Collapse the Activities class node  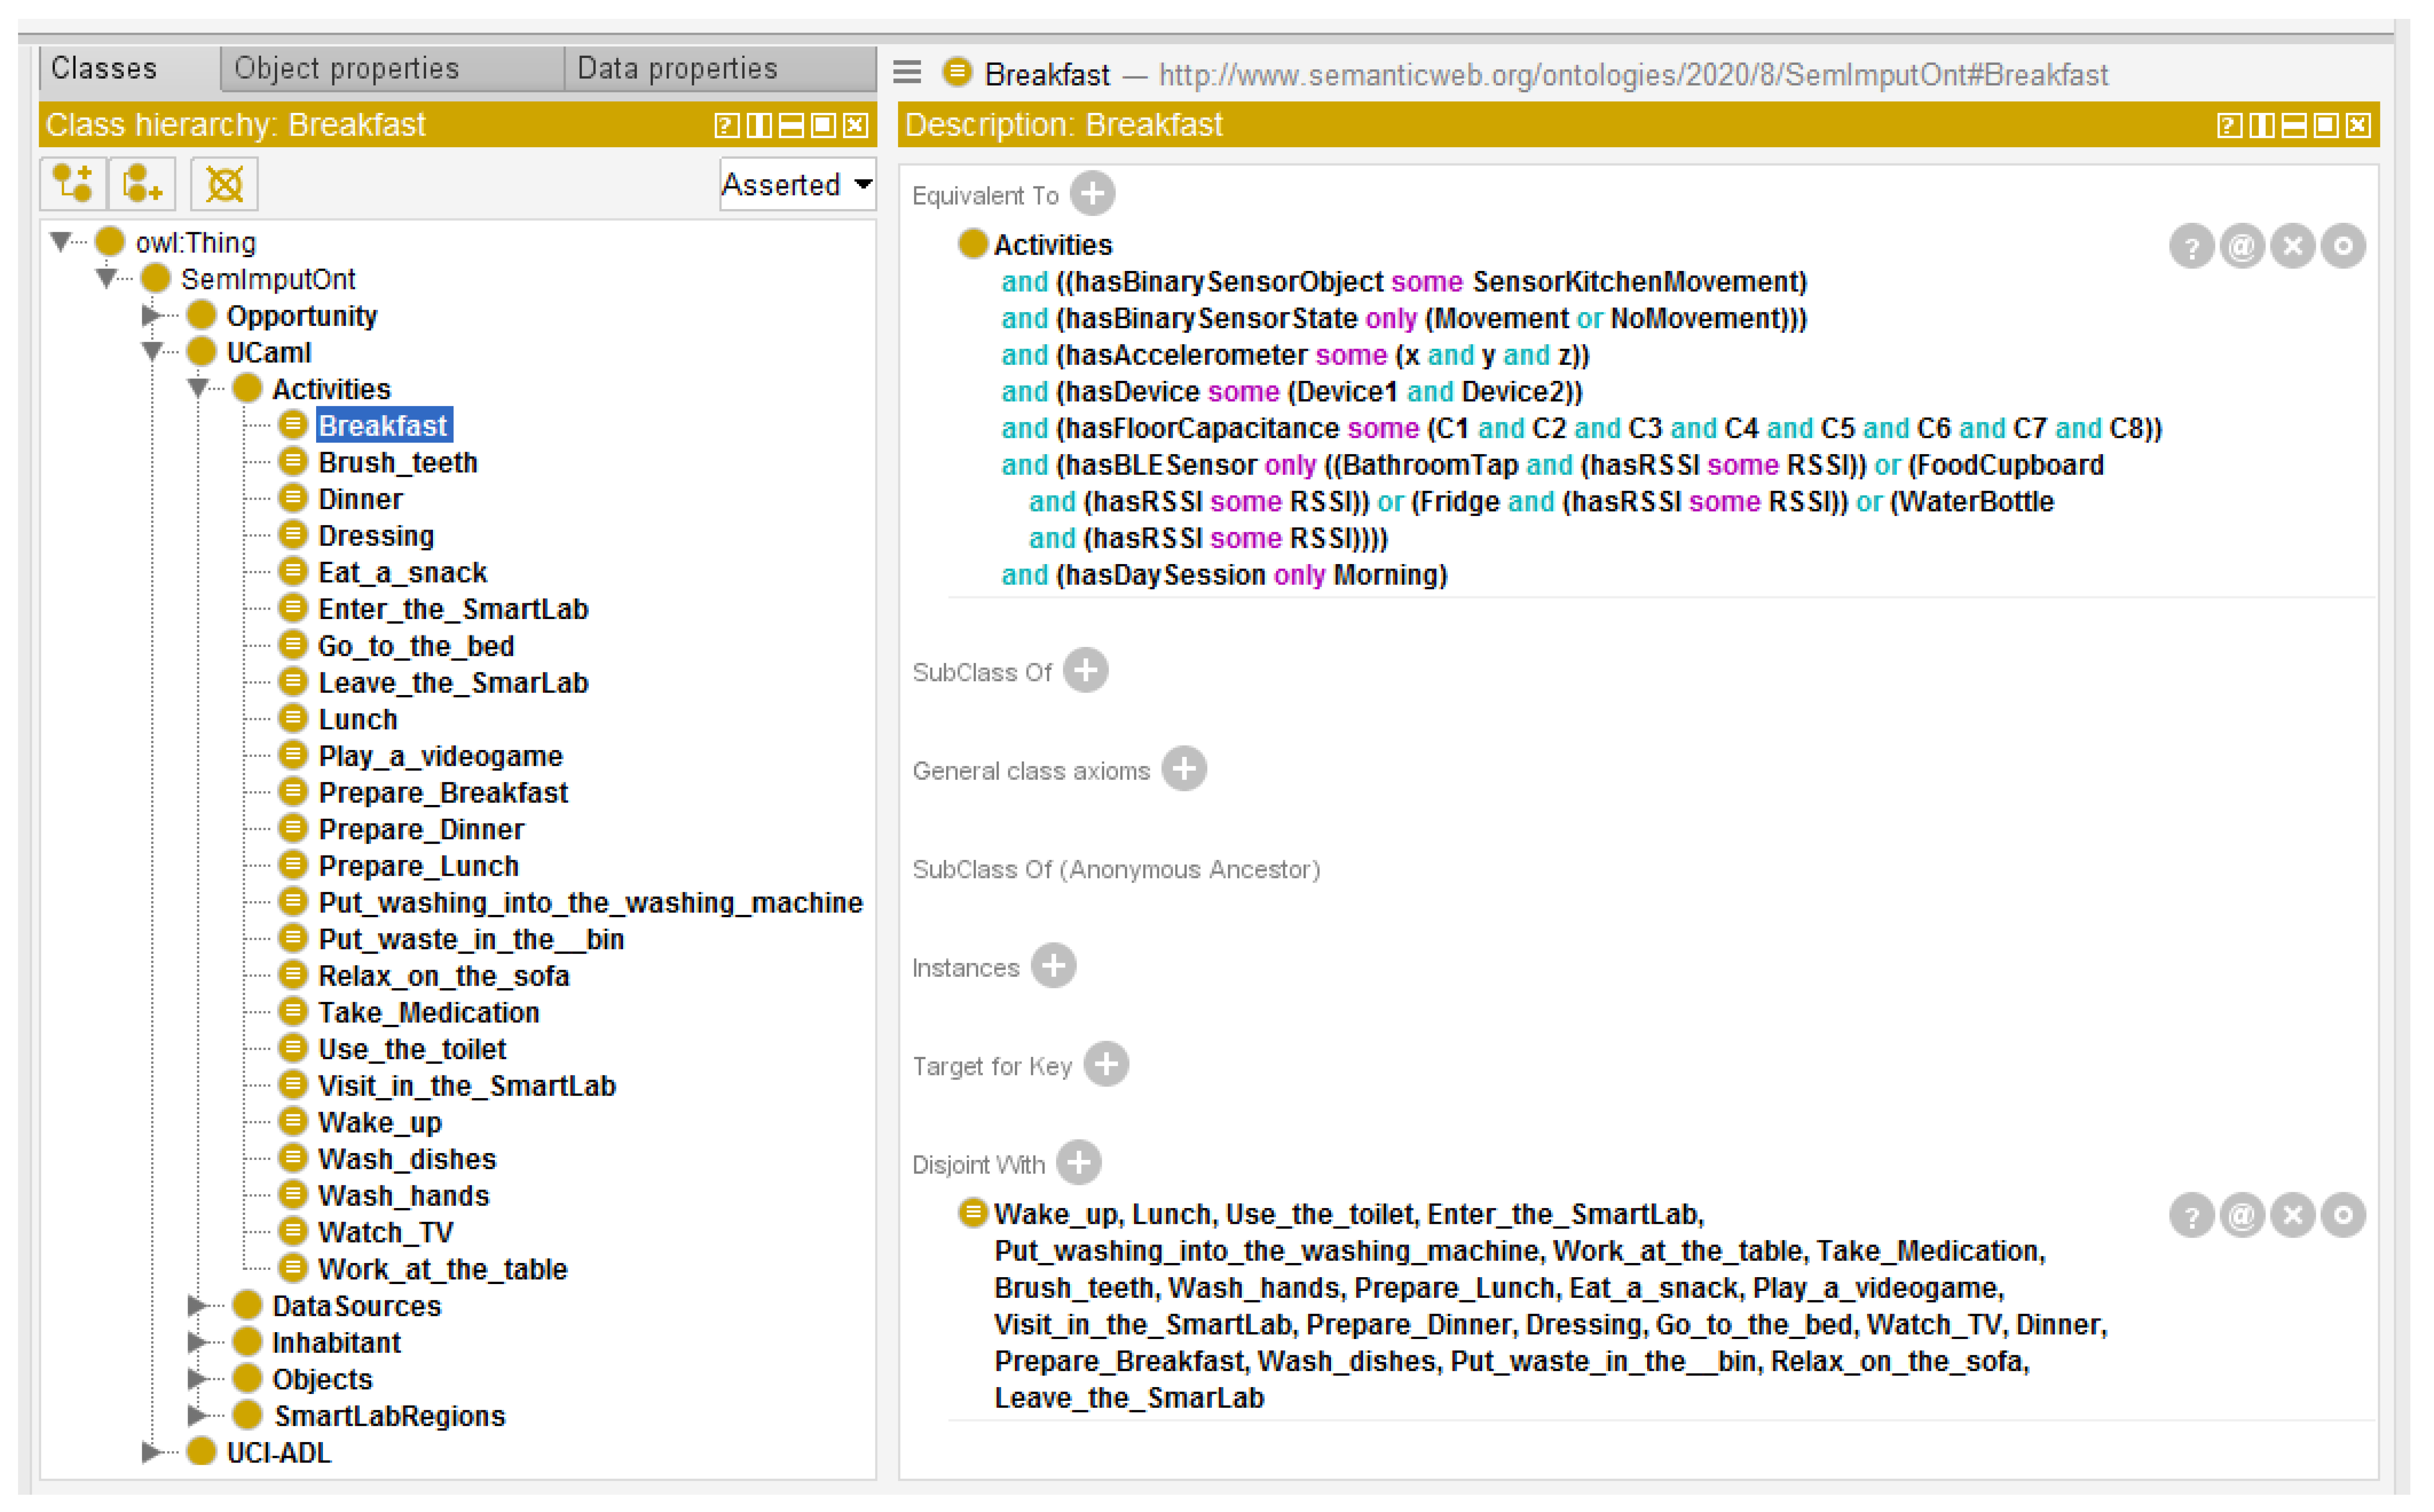click(x=197, y=389)
